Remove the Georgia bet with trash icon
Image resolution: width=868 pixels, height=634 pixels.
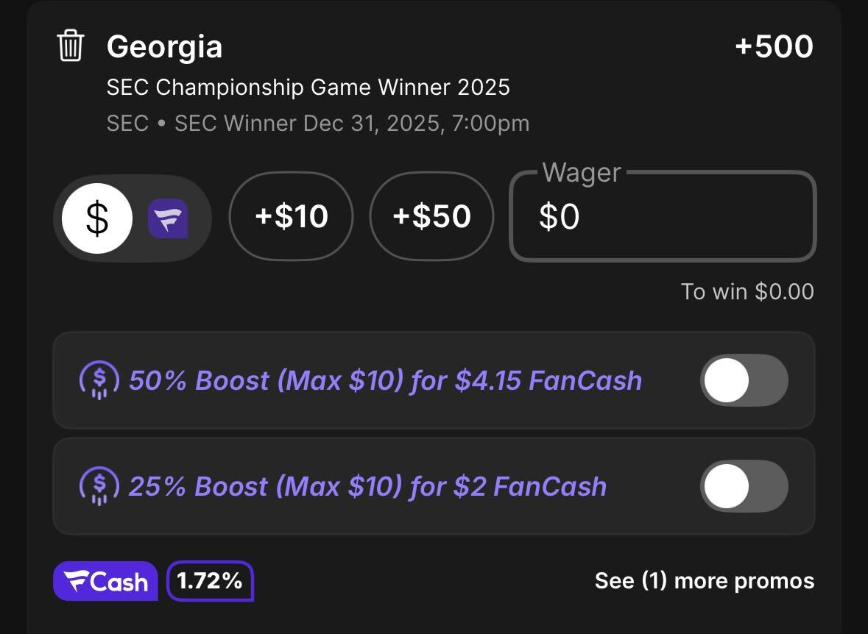click(71, 47)
